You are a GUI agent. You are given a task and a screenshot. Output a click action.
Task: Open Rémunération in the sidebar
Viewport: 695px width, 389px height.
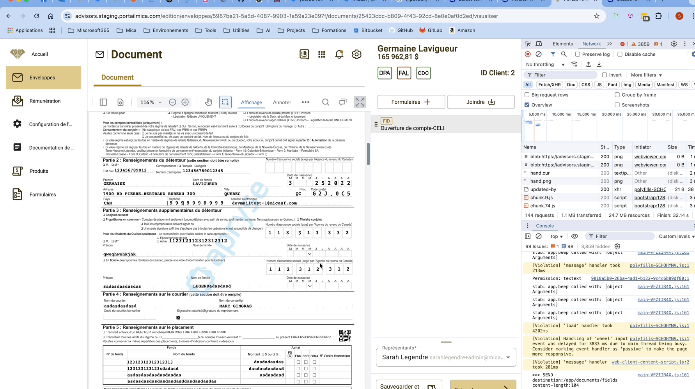[43, 101]
